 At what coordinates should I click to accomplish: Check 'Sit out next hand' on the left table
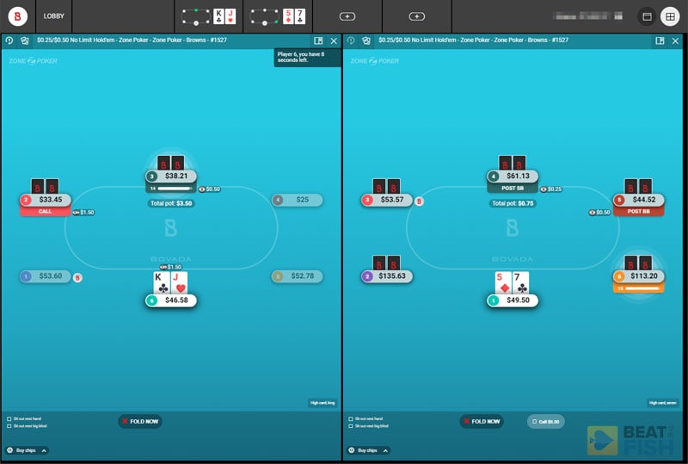9,418
